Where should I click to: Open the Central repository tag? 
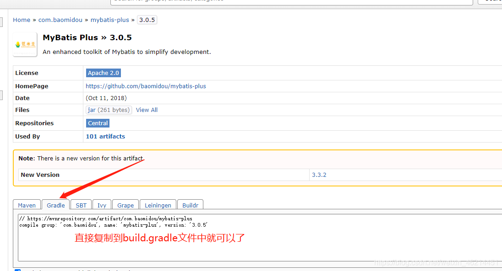pos(98,123)
